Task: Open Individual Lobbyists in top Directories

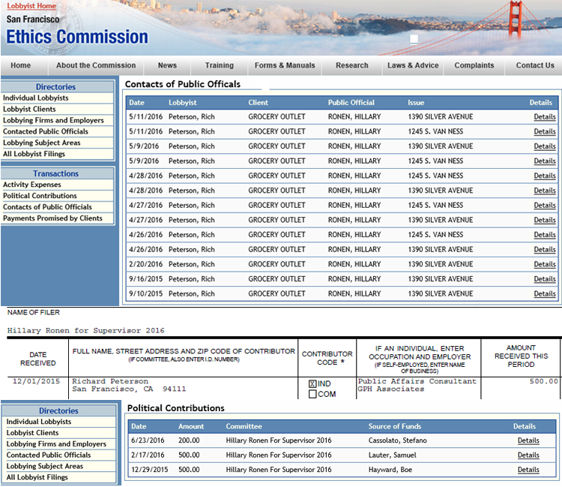Action: tap(36, 98)
